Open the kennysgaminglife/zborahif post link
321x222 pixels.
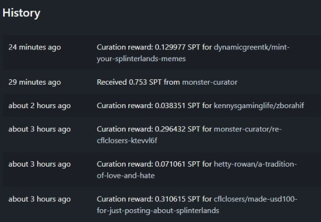259,105
